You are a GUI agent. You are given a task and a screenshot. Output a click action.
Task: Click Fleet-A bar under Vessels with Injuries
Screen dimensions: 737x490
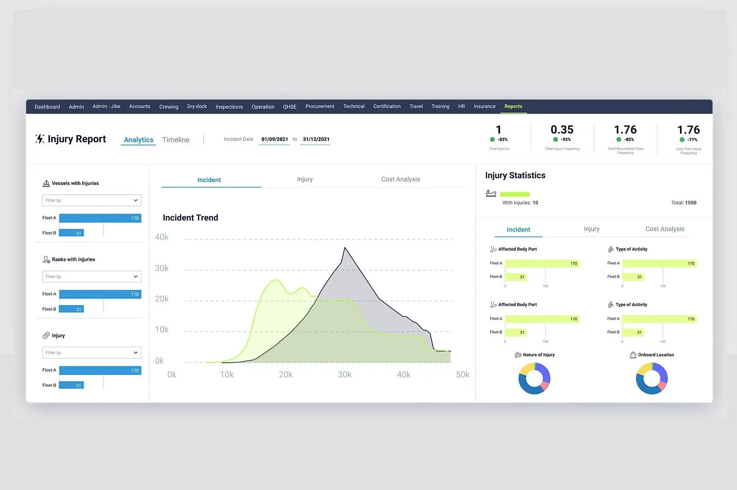pos(100,218)
